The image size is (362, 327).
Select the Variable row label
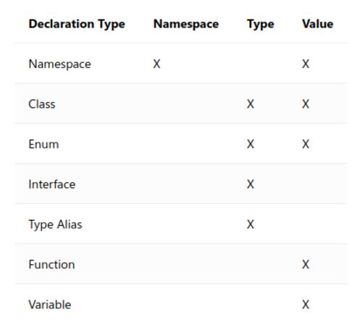coord(50,305)
